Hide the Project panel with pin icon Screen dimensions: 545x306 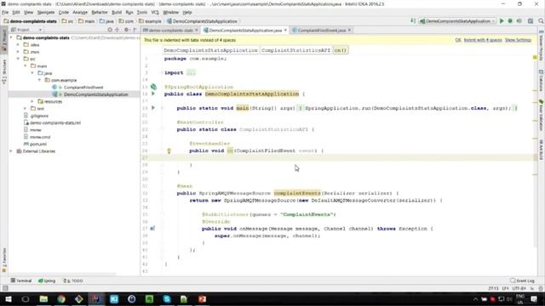pyautogui.click(x=135, y=30)
